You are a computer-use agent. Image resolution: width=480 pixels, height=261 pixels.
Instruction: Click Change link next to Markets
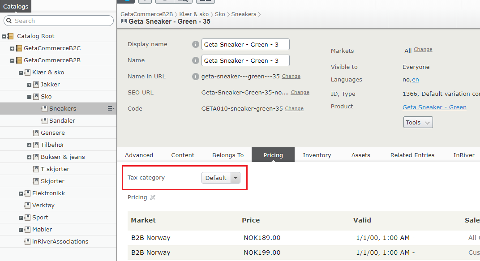pos(423,49)
